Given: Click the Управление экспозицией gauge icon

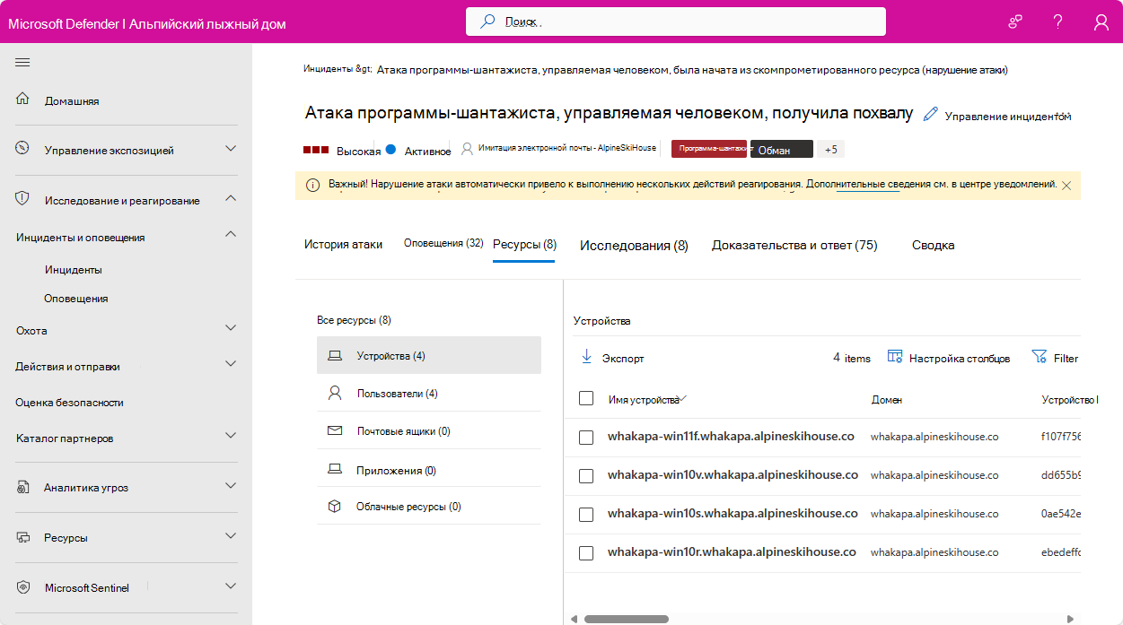Looking at the screenshot, I should [23, 149].
